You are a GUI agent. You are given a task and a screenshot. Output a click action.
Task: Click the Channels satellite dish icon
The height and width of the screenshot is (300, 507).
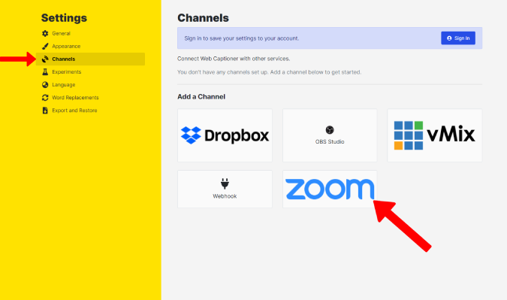click(45, 59)
